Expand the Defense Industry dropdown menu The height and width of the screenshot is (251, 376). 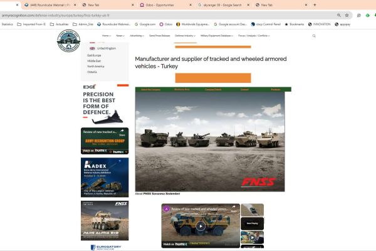(x=185, y=36)
